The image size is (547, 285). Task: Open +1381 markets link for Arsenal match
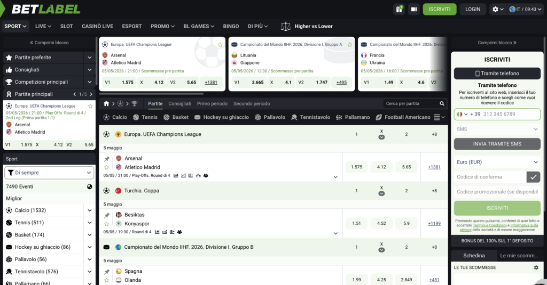pos(434,167)
